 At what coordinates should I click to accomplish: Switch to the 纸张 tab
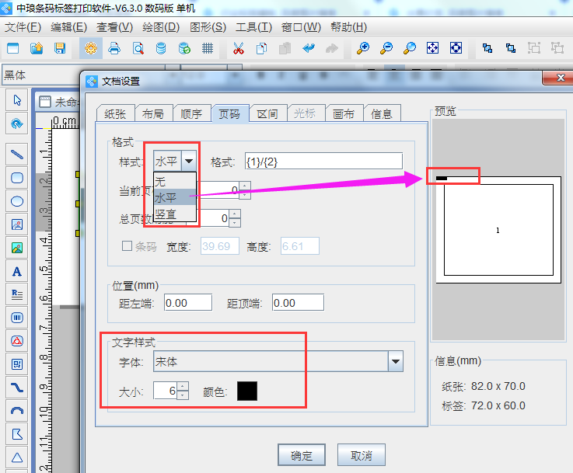(x=114, y=113)
